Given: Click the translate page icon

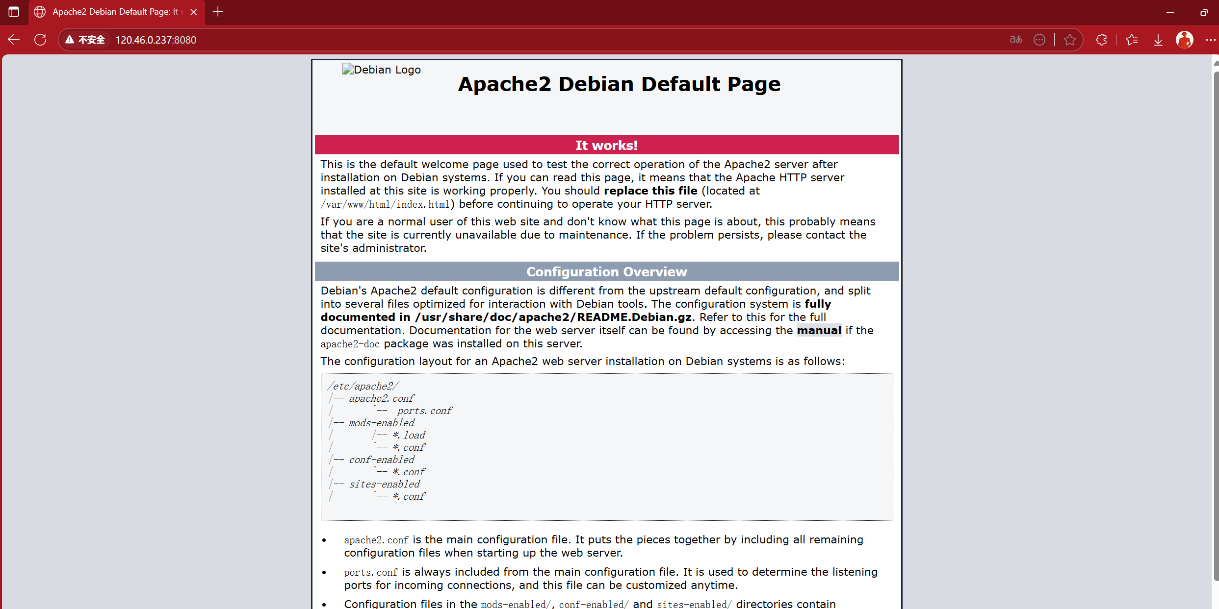Looking at the screenshot, I should (1016, 40).
